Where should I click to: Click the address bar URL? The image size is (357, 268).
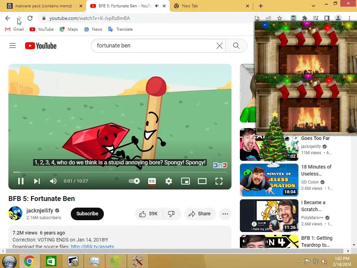(x=90, y=18)
